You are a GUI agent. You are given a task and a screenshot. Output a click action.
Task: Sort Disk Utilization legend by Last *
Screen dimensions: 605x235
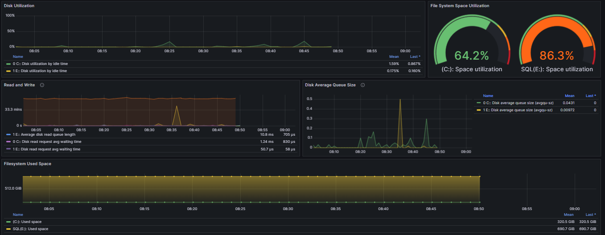coord(415,57)
